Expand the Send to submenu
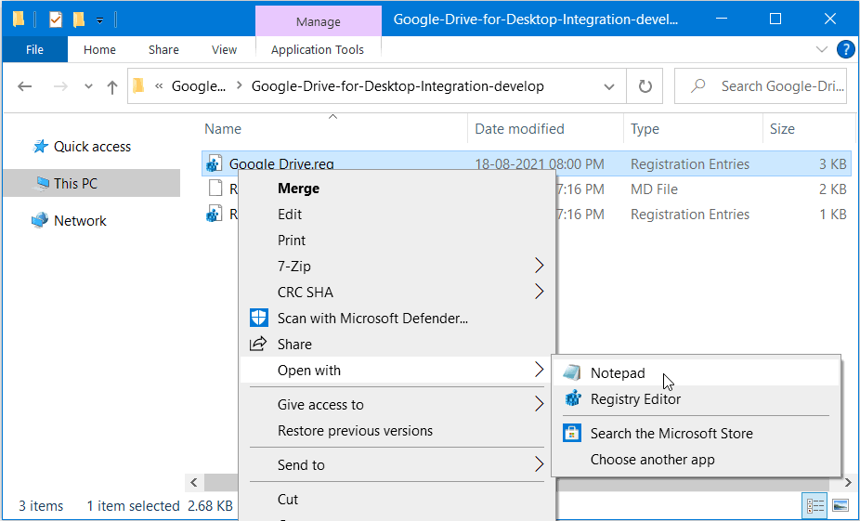Screen dimensions: 860x521 point(397,464)
